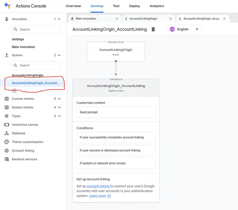Open the English language dropdown

[184, 29]
